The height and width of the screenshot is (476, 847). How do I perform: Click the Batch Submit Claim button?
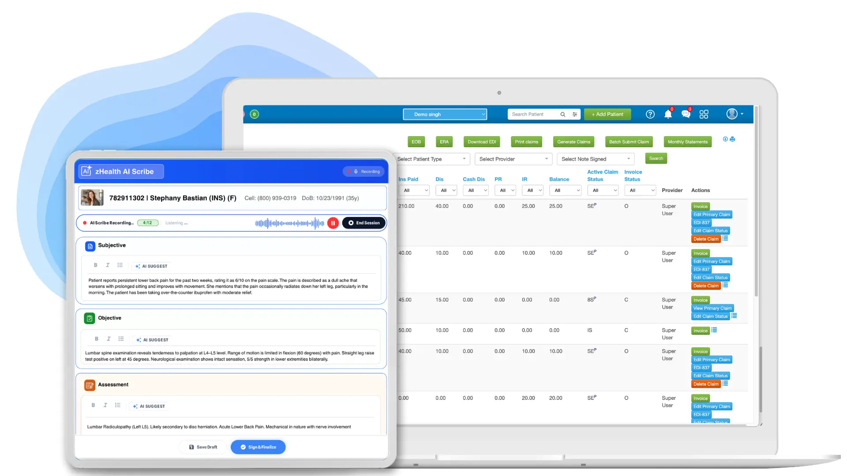(629, 142)
